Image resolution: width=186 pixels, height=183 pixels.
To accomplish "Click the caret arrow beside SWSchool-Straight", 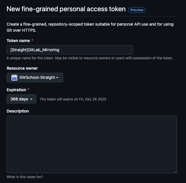I will [57, 78].
